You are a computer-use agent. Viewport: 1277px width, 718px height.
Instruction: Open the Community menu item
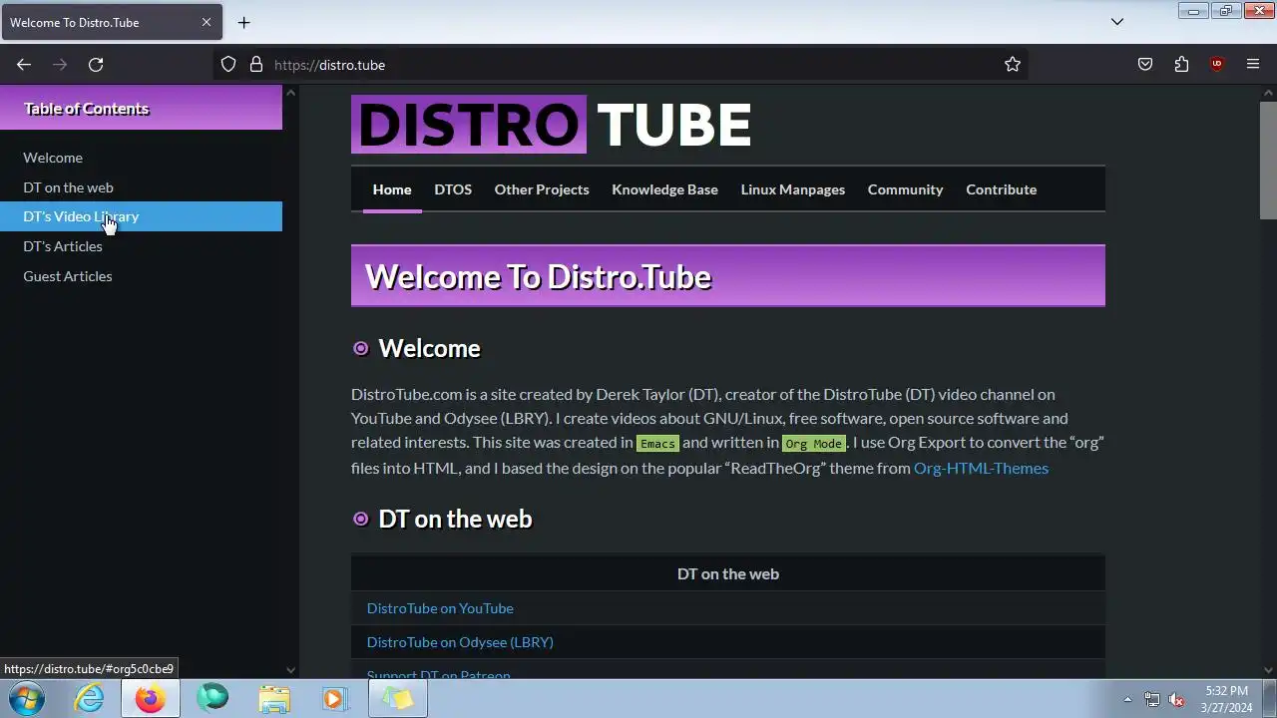(905, 189)
